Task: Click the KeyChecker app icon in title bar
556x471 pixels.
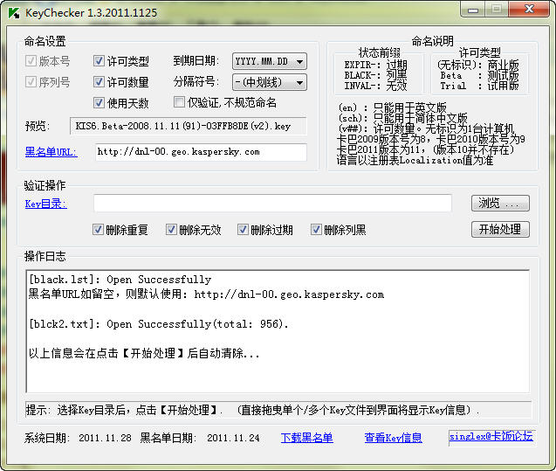Action: (13, 13)
